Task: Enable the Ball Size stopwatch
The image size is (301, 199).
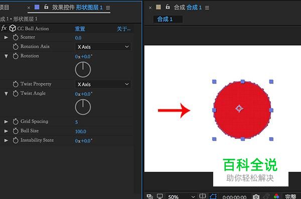Action: pyautogui.click(x=16, y=131)
